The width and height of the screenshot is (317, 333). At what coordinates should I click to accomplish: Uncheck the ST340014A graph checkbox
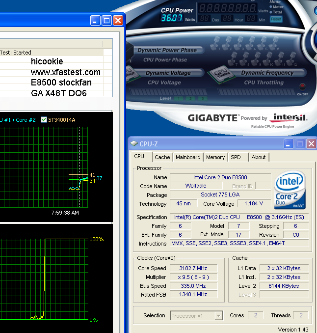pos(45,120)
